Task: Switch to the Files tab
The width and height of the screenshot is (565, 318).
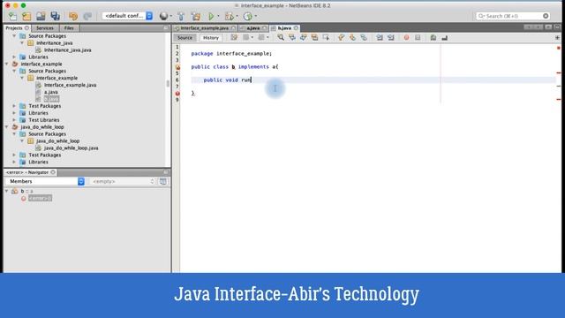Action: click(69, 28)
